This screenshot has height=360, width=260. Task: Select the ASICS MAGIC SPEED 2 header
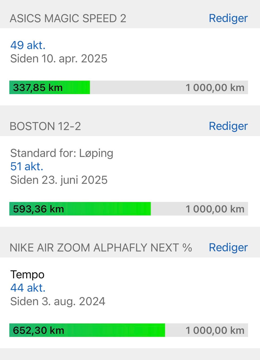click(x=68, y=19)
